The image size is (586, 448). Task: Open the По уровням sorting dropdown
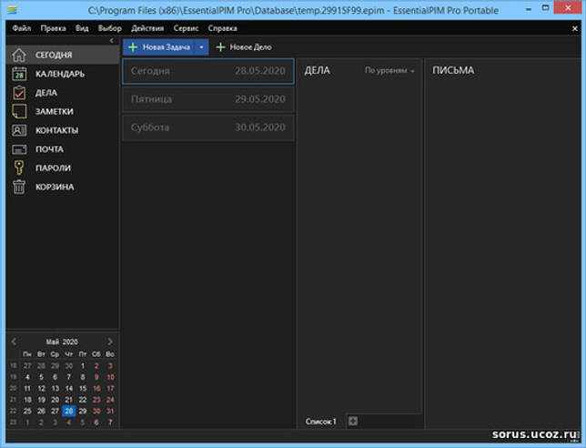point(389,70)
